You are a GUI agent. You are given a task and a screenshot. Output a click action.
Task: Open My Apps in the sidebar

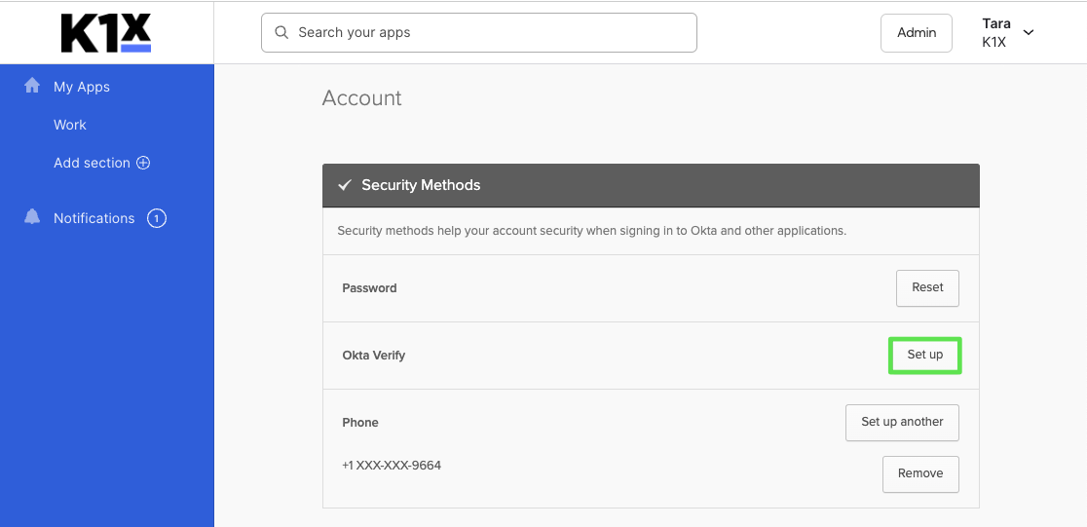coord(82,87)
